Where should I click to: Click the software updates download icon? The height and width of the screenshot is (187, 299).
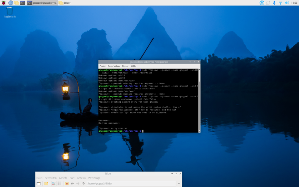(x=262, y=3)
